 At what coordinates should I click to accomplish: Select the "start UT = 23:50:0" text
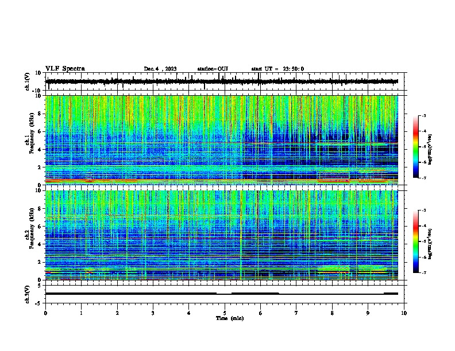[x=277, y=69]
